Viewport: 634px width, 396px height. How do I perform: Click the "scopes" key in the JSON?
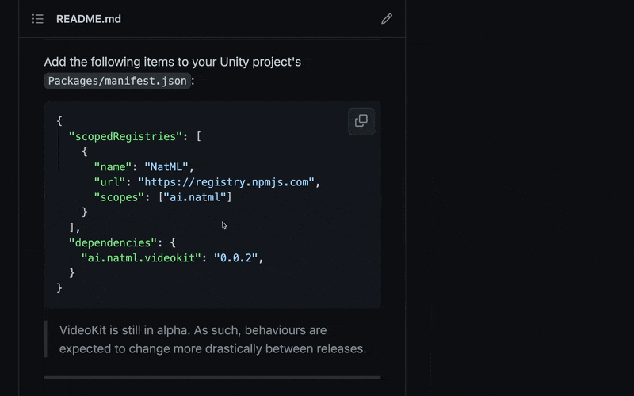[x=119, y=196]
